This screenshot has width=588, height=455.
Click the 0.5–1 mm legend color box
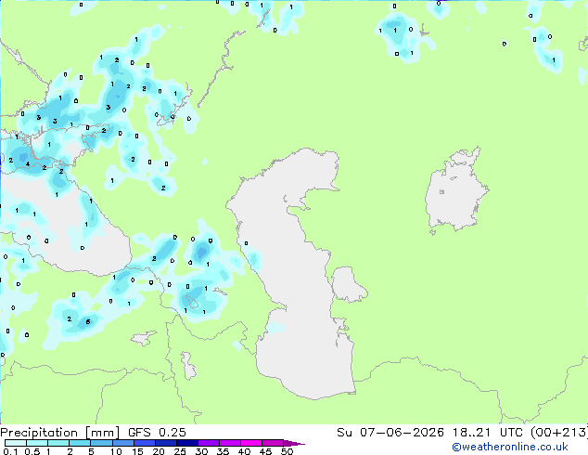click(x=37, y=443)
